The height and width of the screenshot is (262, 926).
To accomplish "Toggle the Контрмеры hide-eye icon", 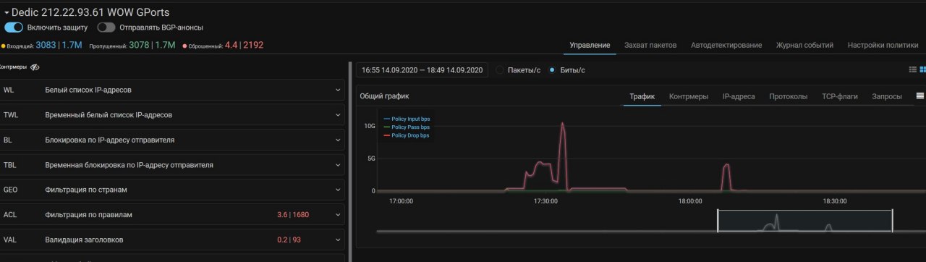I will point(35,67).
